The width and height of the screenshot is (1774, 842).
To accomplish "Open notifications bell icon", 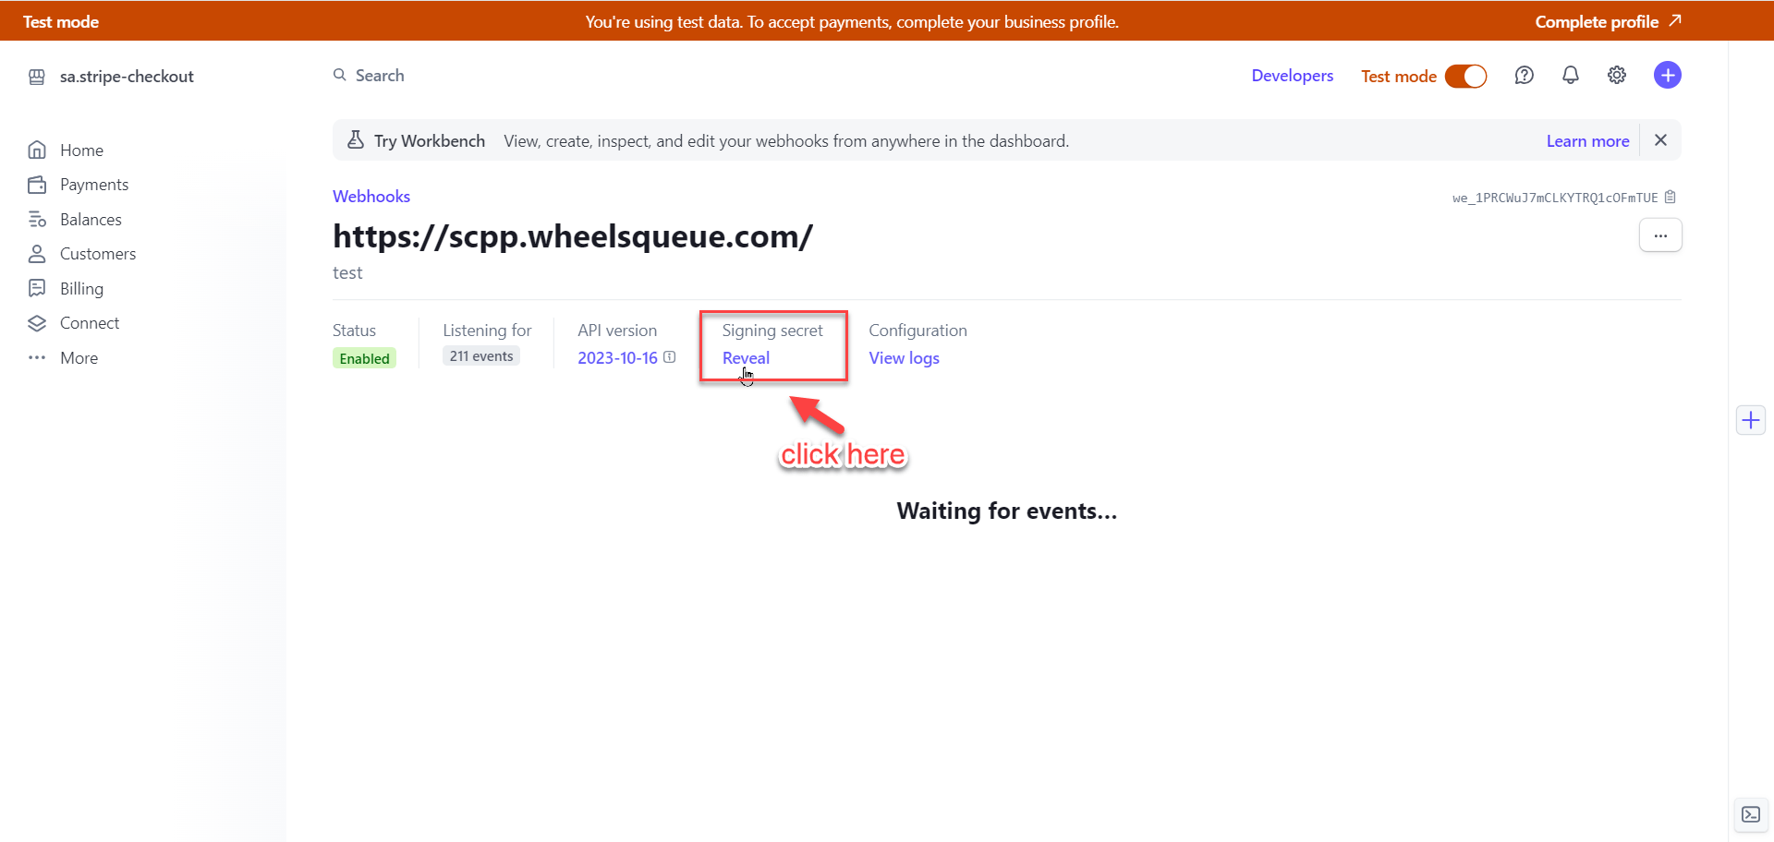I will 1570,76.
